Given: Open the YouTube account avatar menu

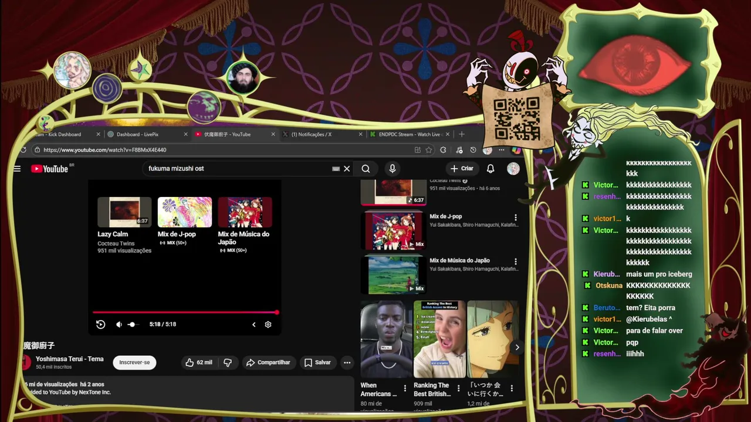Looking at the screenshot, I should tap(513, 169).
